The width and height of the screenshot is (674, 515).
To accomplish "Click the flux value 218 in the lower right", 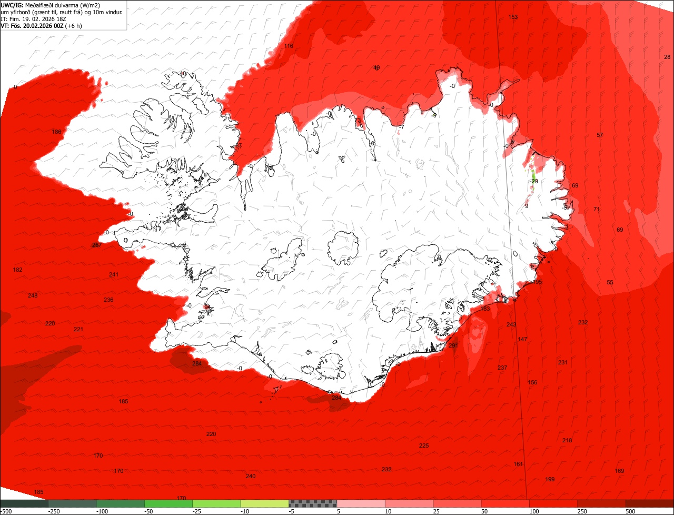I will tap(567, 440).
